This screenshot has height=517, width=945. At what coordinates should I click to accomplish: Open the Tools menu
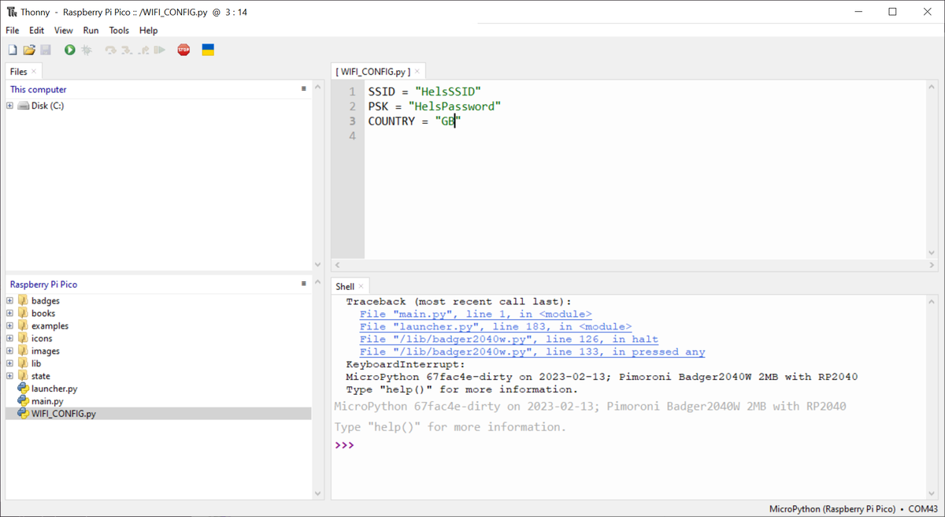pyautogui.click(x=119, y=30)
